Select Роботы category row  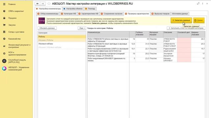coord(62,36)
